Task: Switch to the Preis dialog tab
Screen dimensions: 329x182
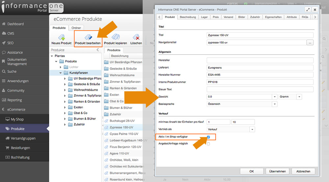Action: tap(216, 17)
